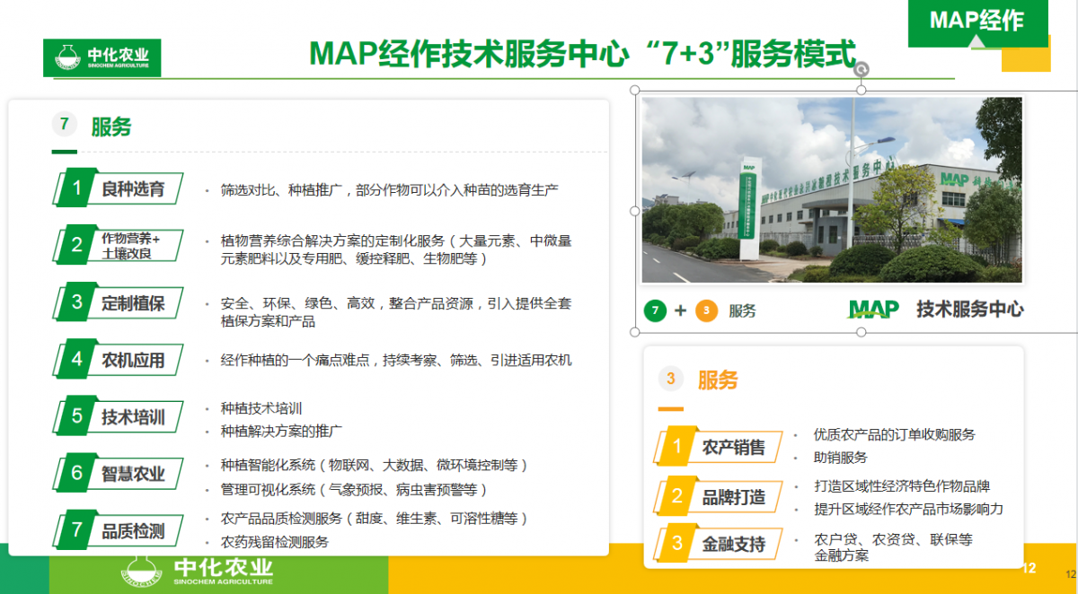
Task: Select the 品牌打造 label
Action: point(734,496)
